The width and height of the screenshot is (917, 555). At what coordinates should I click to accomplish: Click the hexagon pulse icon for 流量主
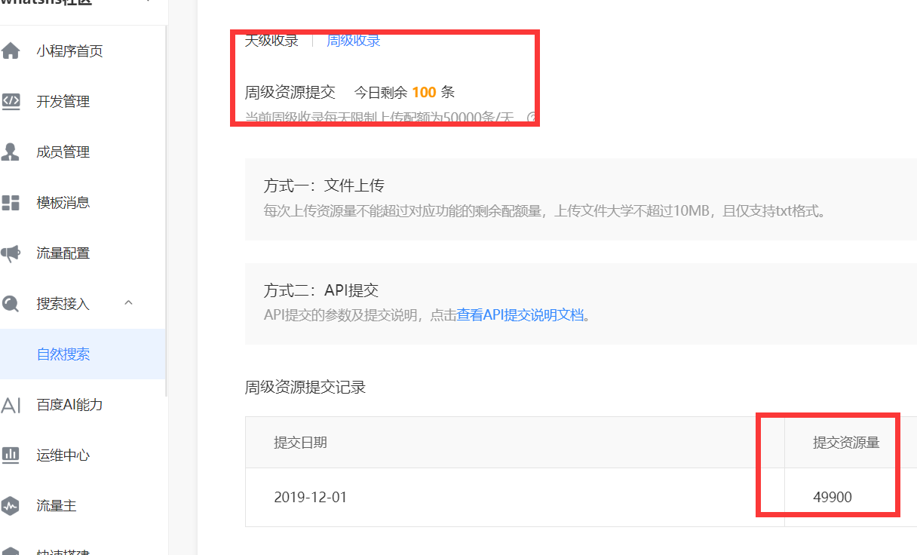11,506
